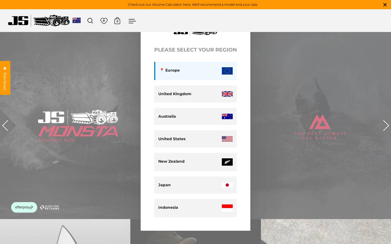Go to next slide with right arrow
Image resolution: width=391 pixels, height=244 pixels.
tap(386, 126)
